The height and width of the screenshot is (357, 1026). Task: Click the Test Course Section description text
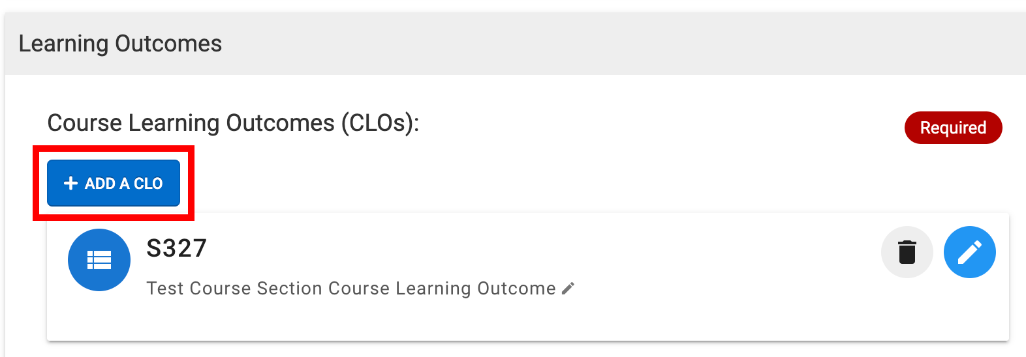click(x=350, y=288)
